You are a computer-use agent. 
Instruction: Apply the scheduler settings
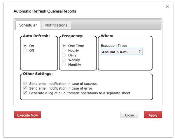153,115
